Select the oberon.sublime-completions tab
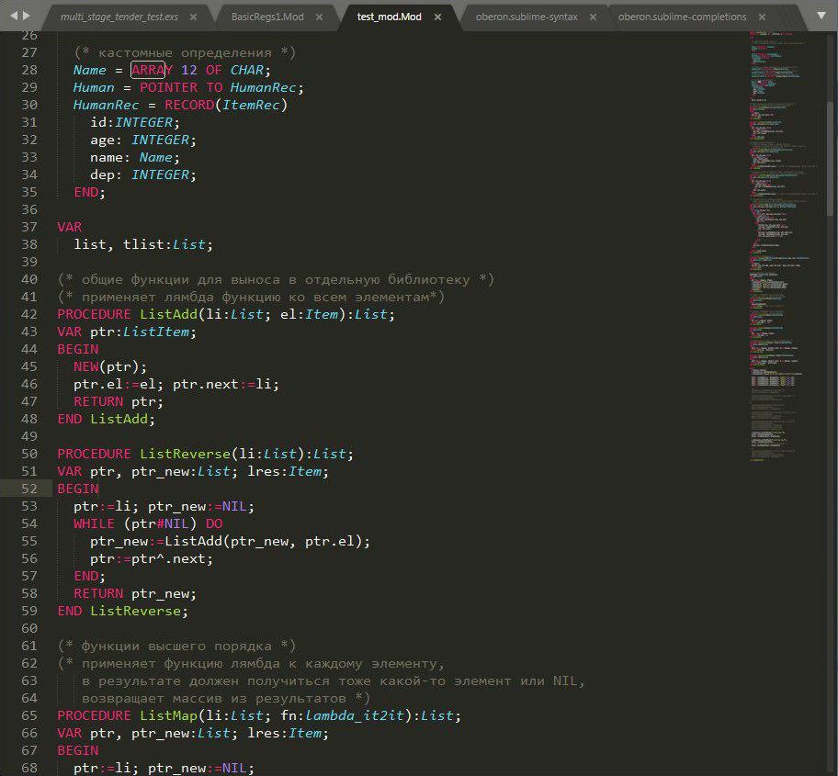The width and height of the screenshot is (838, 776). click(682, 17)
